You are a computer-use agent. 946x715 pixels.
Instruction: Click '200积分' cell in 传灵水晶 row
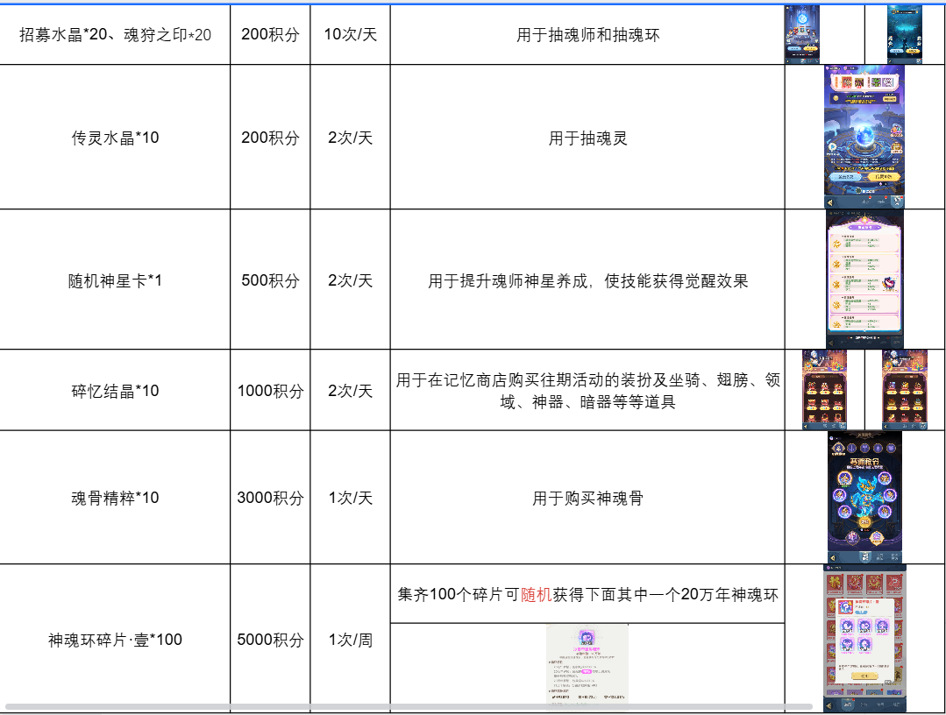click(x=270, y=138)
